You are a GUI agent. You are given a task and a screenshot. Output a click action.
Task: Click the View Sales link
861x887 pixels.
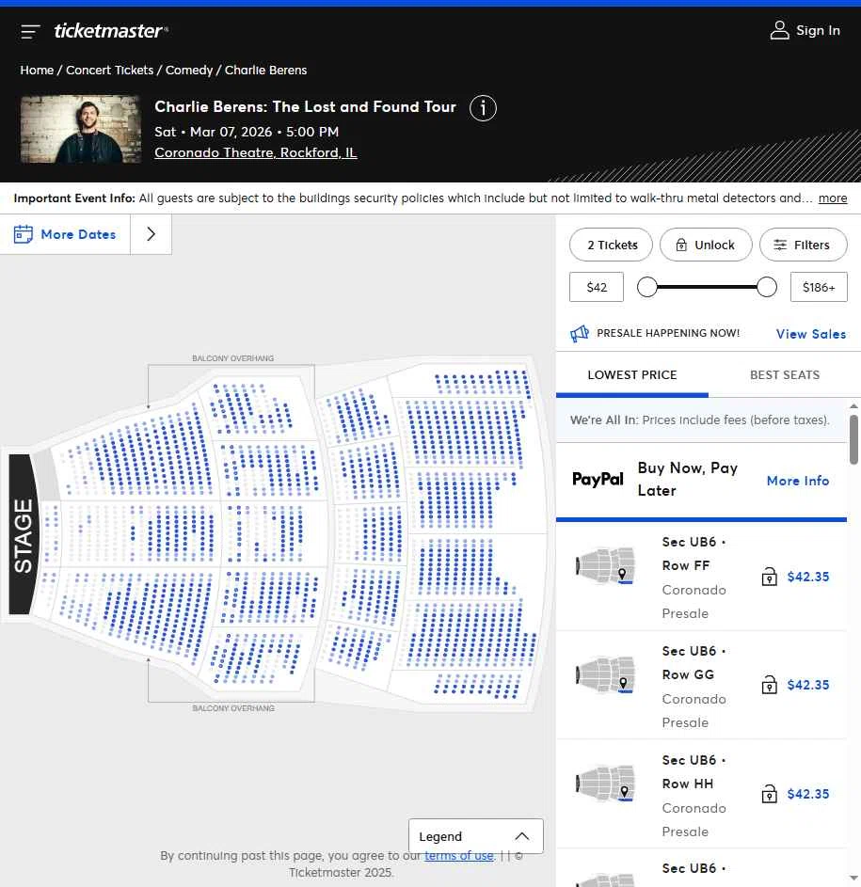[810, 334]
